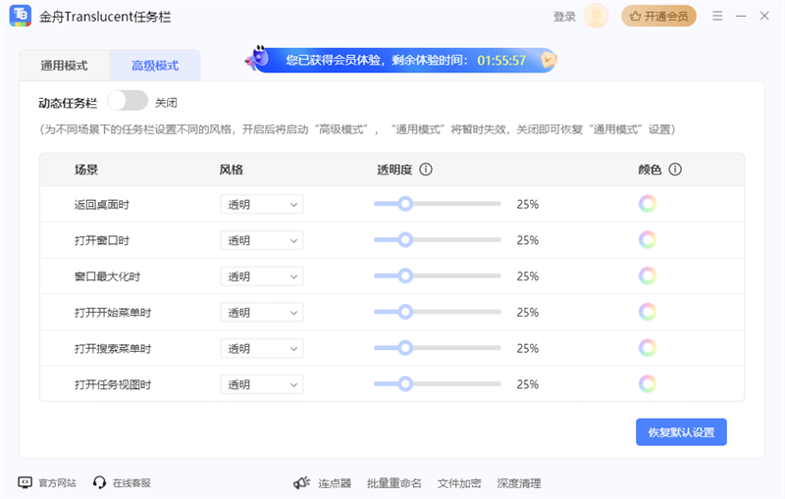
Task: Click the 在线客服 headset icon
Action: [99, 482]
